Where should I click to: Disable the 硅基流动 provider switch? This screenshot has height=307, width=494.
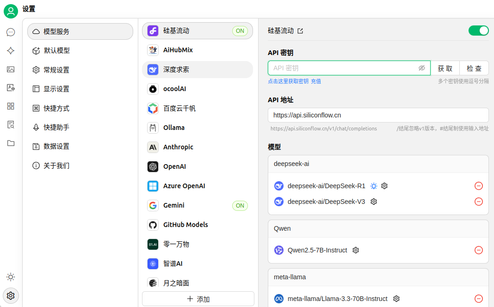(478, 31)
